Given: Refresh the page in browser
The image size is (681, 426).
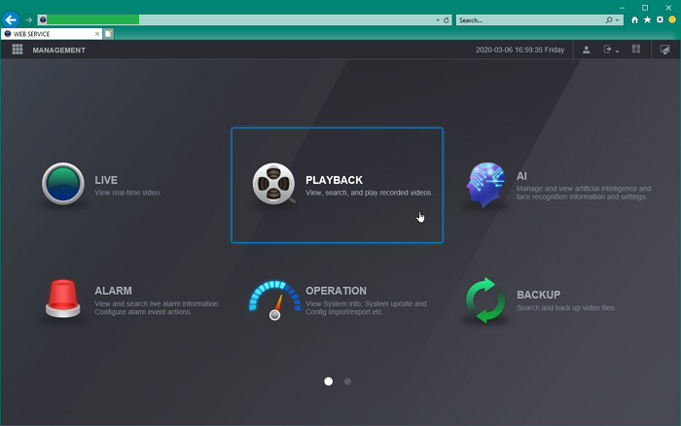Looking at the screenshot, I should 446,19.
